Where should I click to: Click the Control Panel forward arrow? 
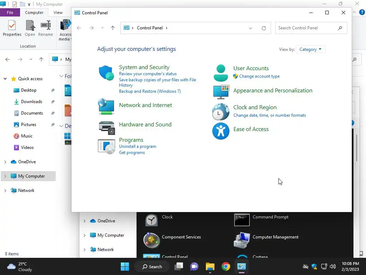(91, 28)
